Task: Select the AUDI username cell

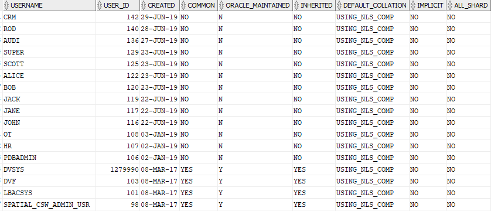Action: point(49,40)
